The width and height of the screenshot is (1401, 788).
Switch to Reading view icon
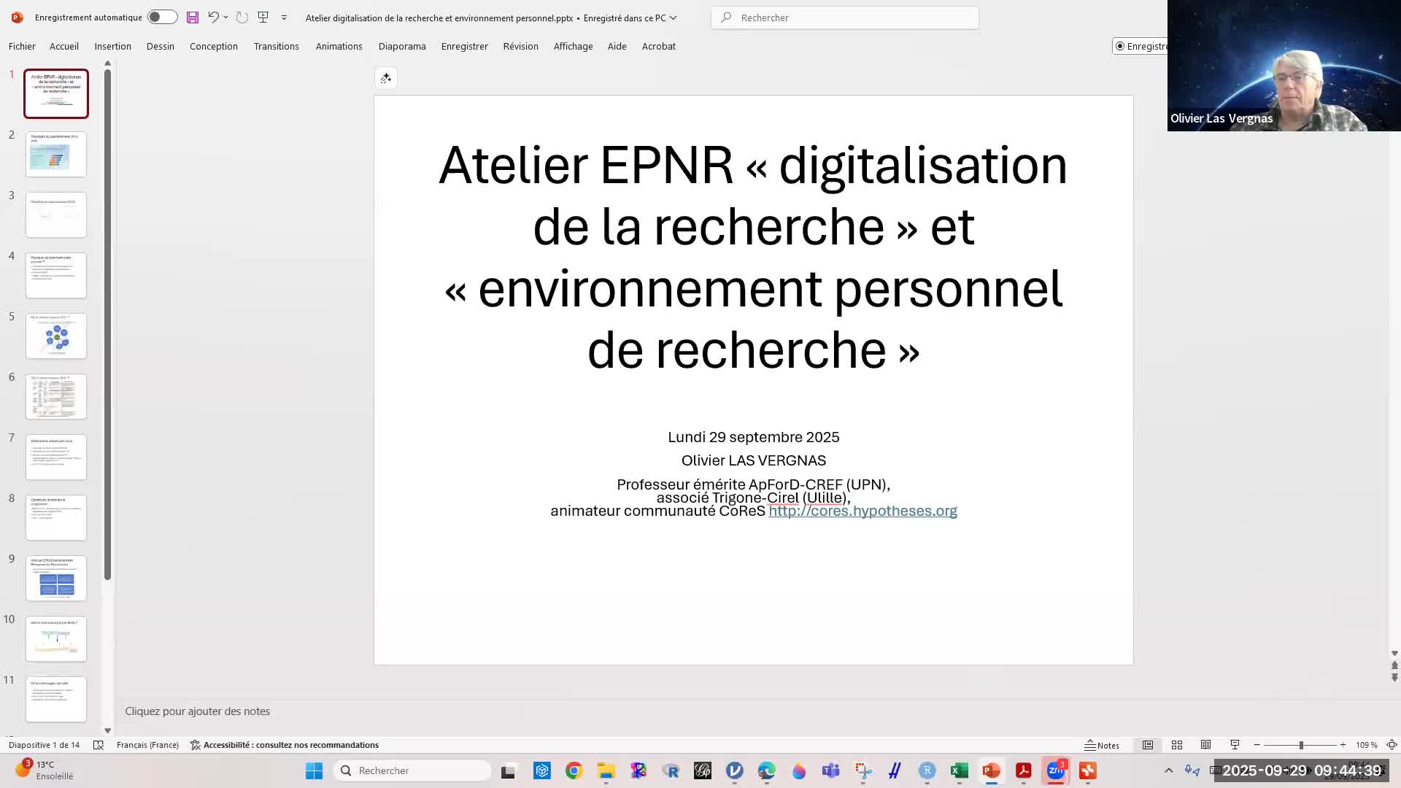[x=1205, y=745]
